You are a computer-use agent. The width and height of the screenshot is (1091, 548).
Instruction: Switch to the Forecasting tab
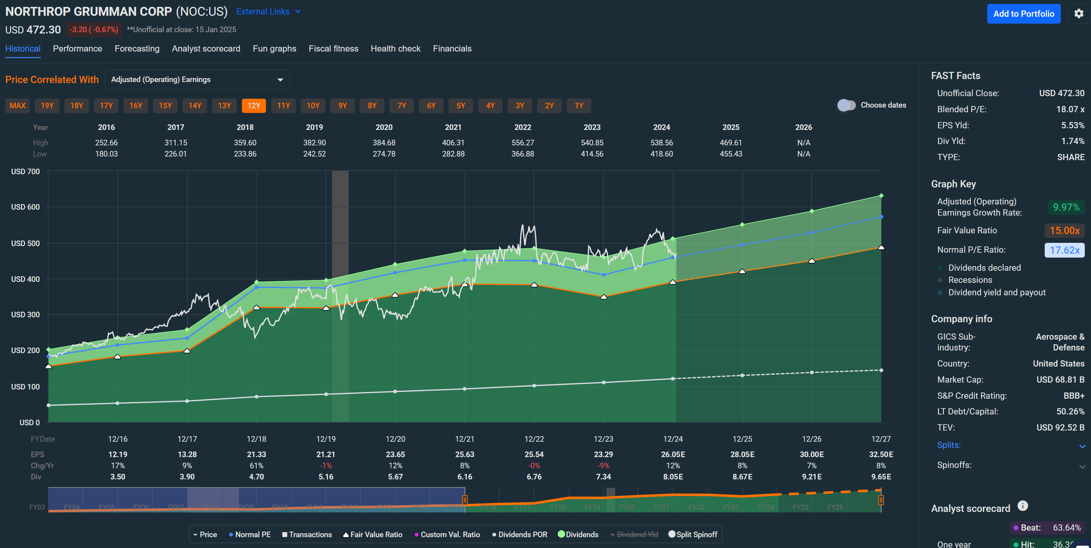click(137, 49)
